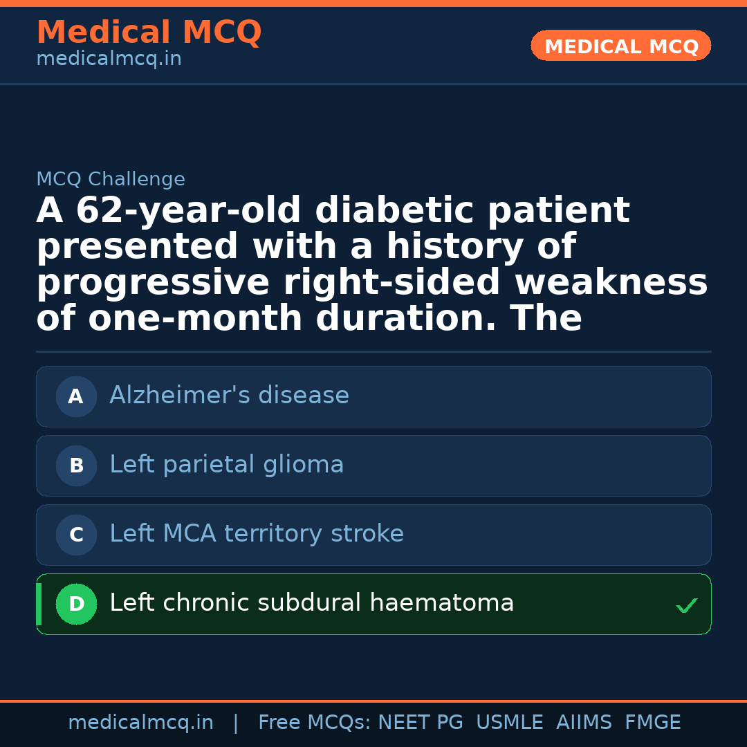Click the letter C circle icon
This screenshot has width=747, height=747.
76,535
